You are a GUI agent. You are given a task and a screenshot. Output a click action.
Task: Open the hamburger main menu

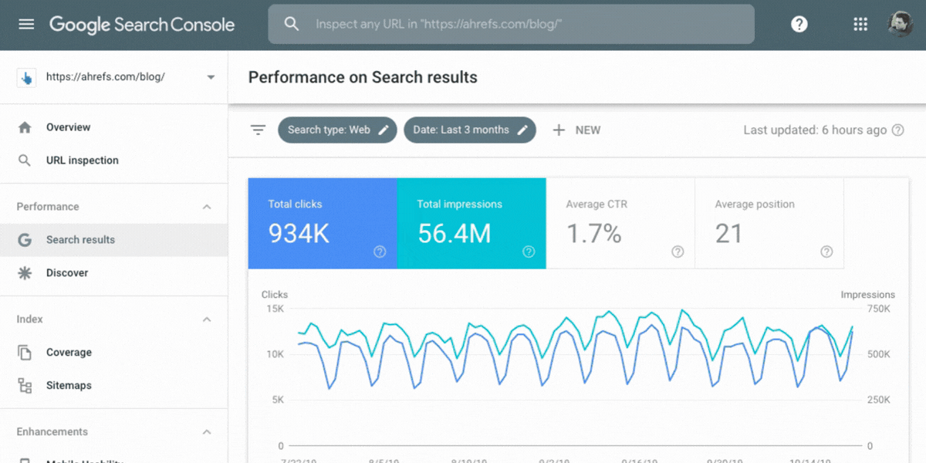click(26, 24)
